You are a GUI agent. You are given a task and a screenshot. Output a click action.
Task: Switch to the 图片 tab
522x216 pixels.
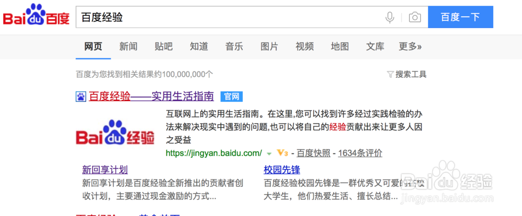[269, 46]
